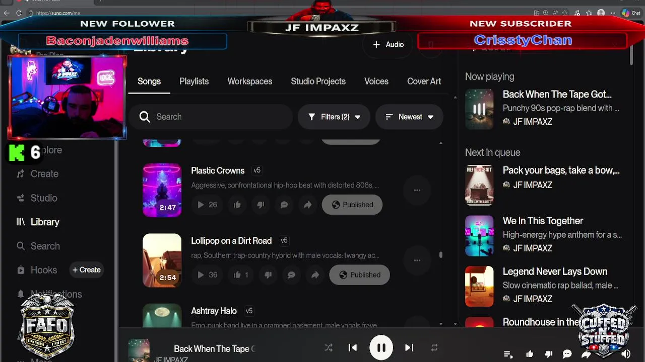The height and width of the screenshot is (362, 645).
Task: Open player bar cover thumbnail
Action: tap(139, 350)
